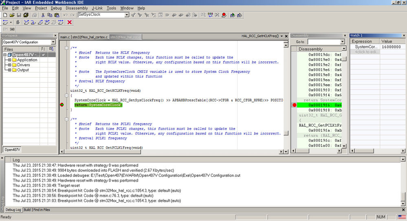
Task: Click the Run to Cursor icon
Action: click(54, 22)
